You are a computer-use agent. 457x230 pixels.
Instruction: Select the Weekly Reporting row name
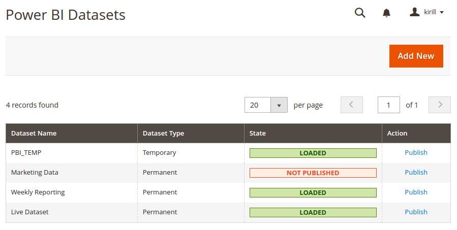(38, 192)
